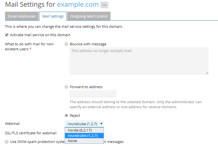The image size is (218, 146).
Task: Switch to the Email Addresses tab
Action: [x=22, y=16]
